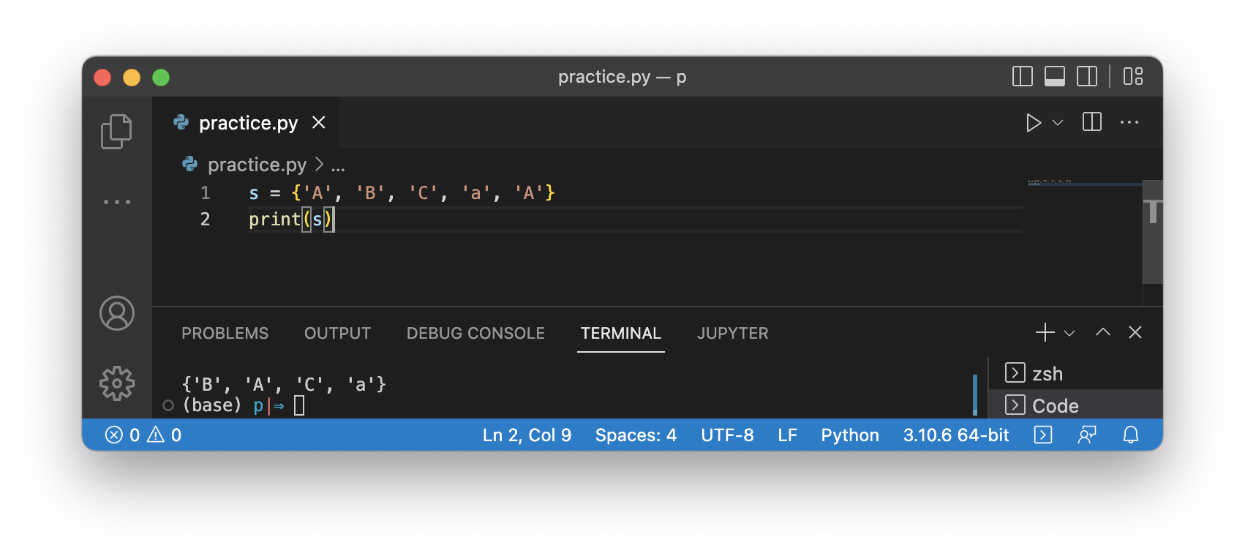Open the notifications bell in status bar

[x=1131, y=435]
